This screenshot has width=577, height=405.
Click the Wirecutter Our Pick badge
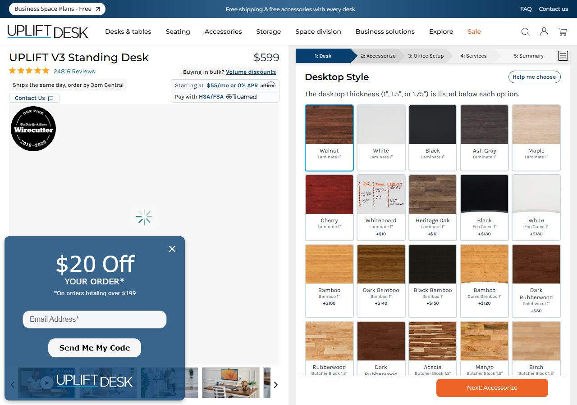(x=33, y=129)
